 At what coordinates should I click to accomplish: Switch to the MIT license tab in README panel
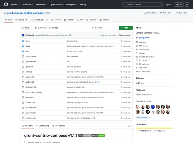[x=58, y=126]
